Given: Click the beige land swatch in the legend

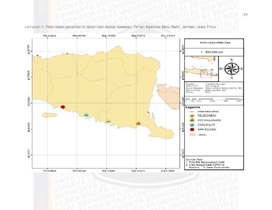Looking at the screenshot, I should [x=192, y=135].
